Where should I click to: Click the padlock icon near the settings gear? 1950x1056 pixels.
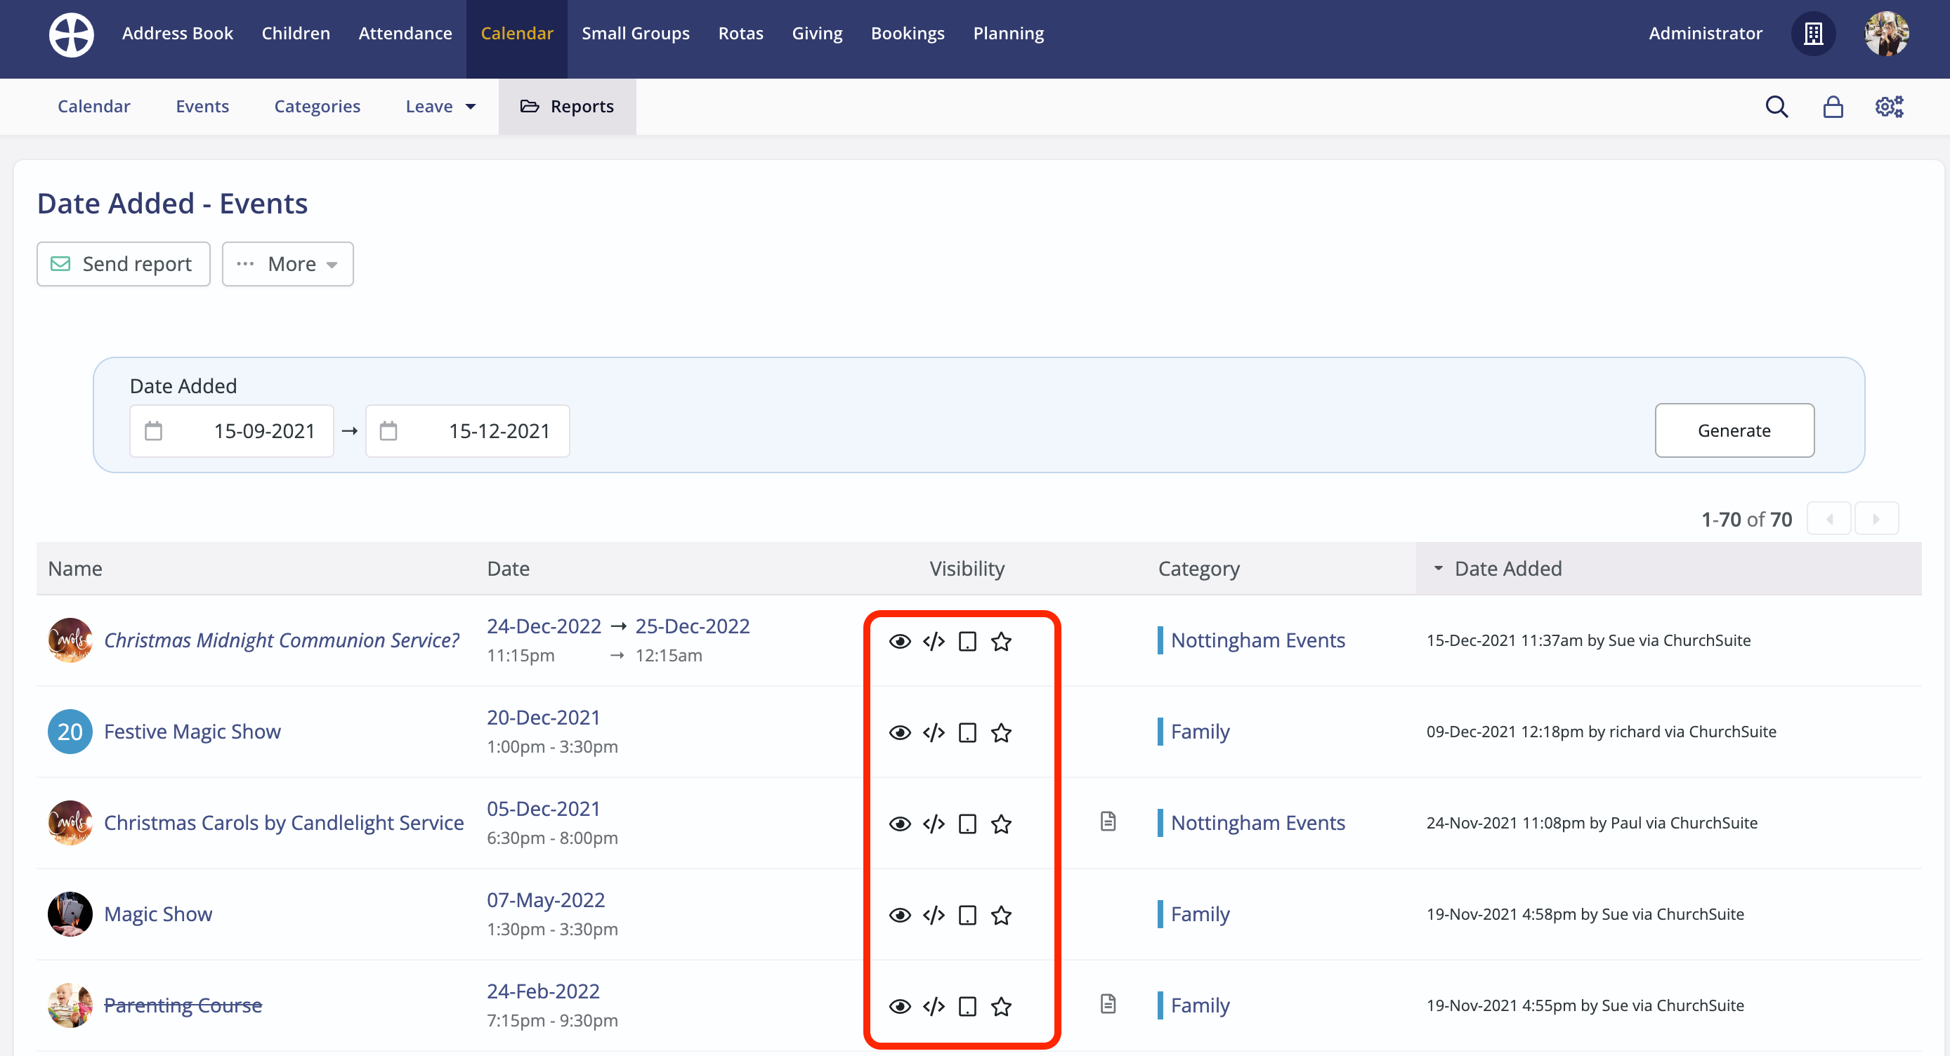1833,106
